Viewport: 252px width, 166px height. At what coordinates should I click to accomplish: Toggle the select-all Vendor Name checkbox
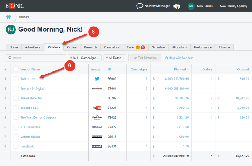16,69
